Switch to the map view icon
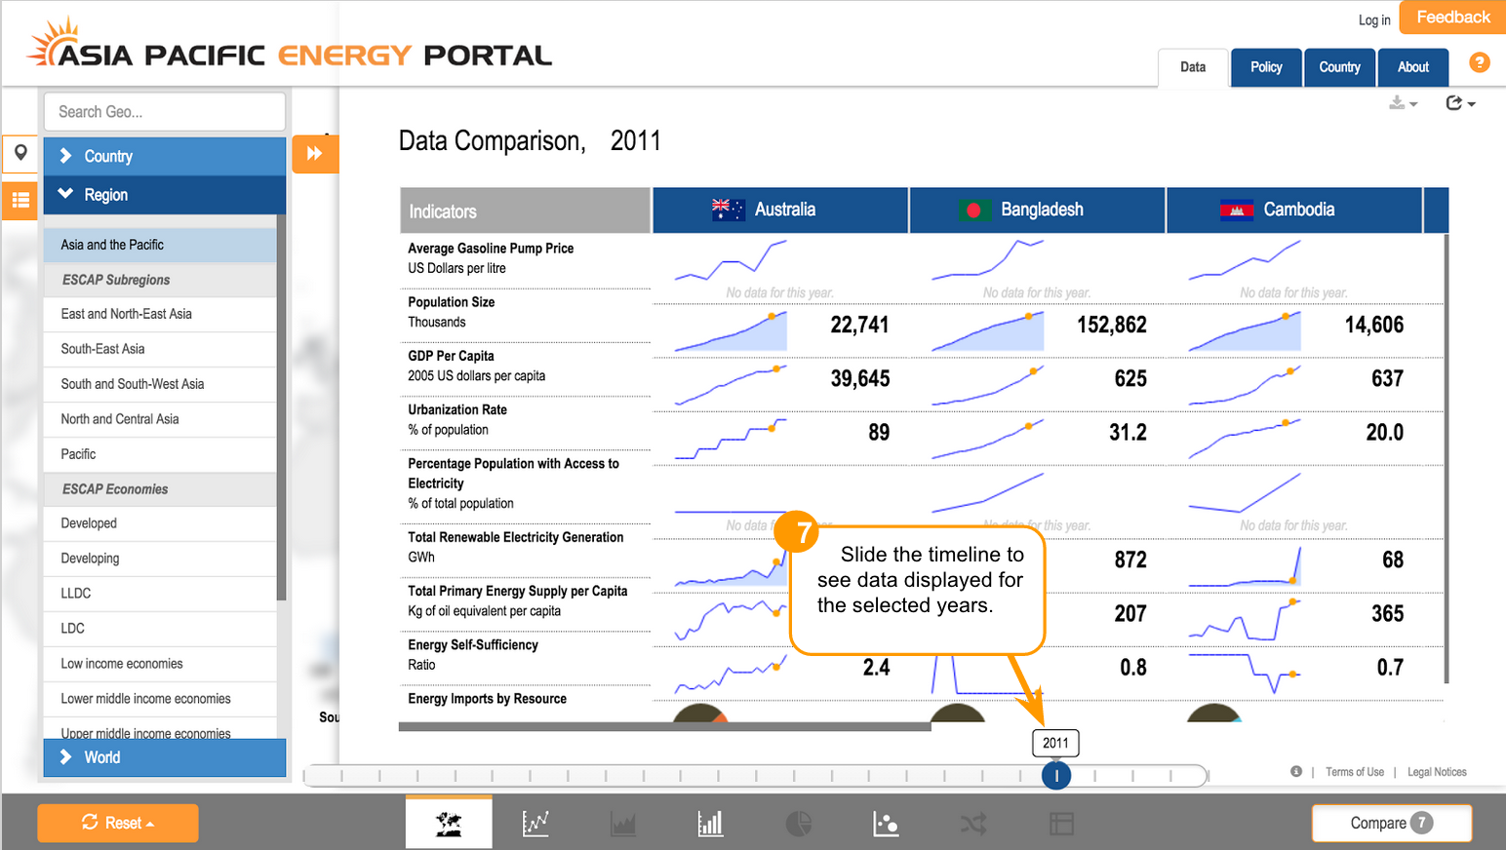The height and width of the screenshot is (850, 1506). [x=449, y=824]
